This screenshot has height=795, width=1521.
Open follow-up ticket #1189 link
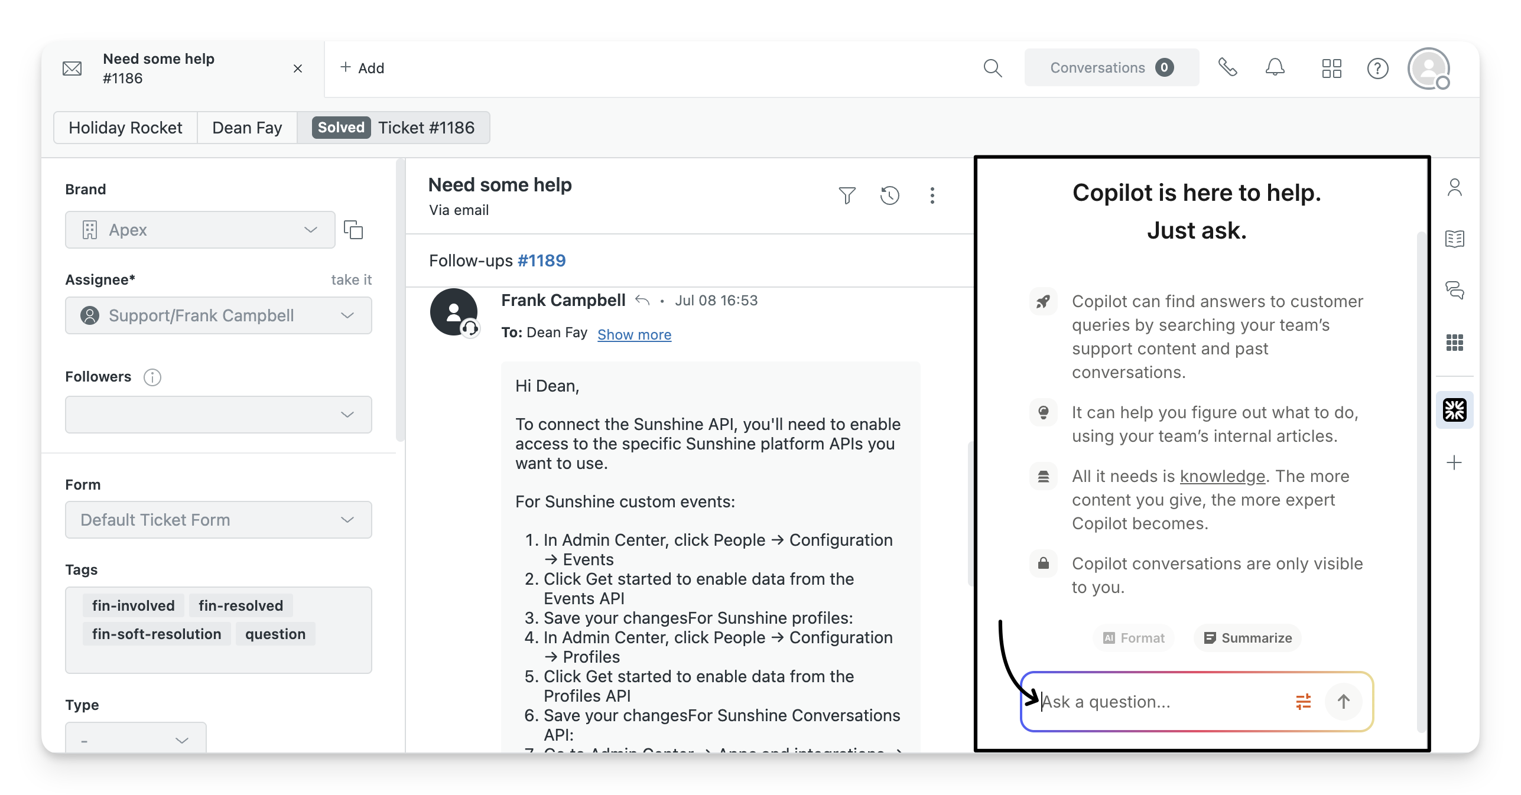point(541,260)
